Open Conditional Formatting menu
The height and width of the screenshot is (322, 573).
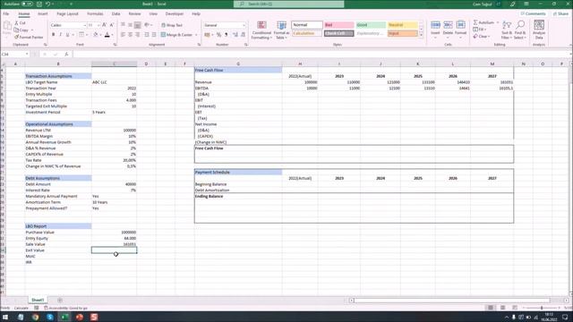point(261,30)
